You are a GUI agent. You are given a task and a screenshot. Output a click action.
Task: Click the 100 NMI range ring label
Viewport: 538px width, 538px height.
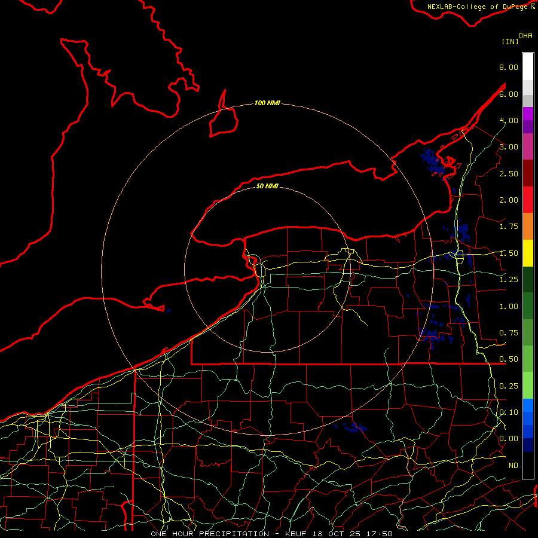[x=267, y=103]
